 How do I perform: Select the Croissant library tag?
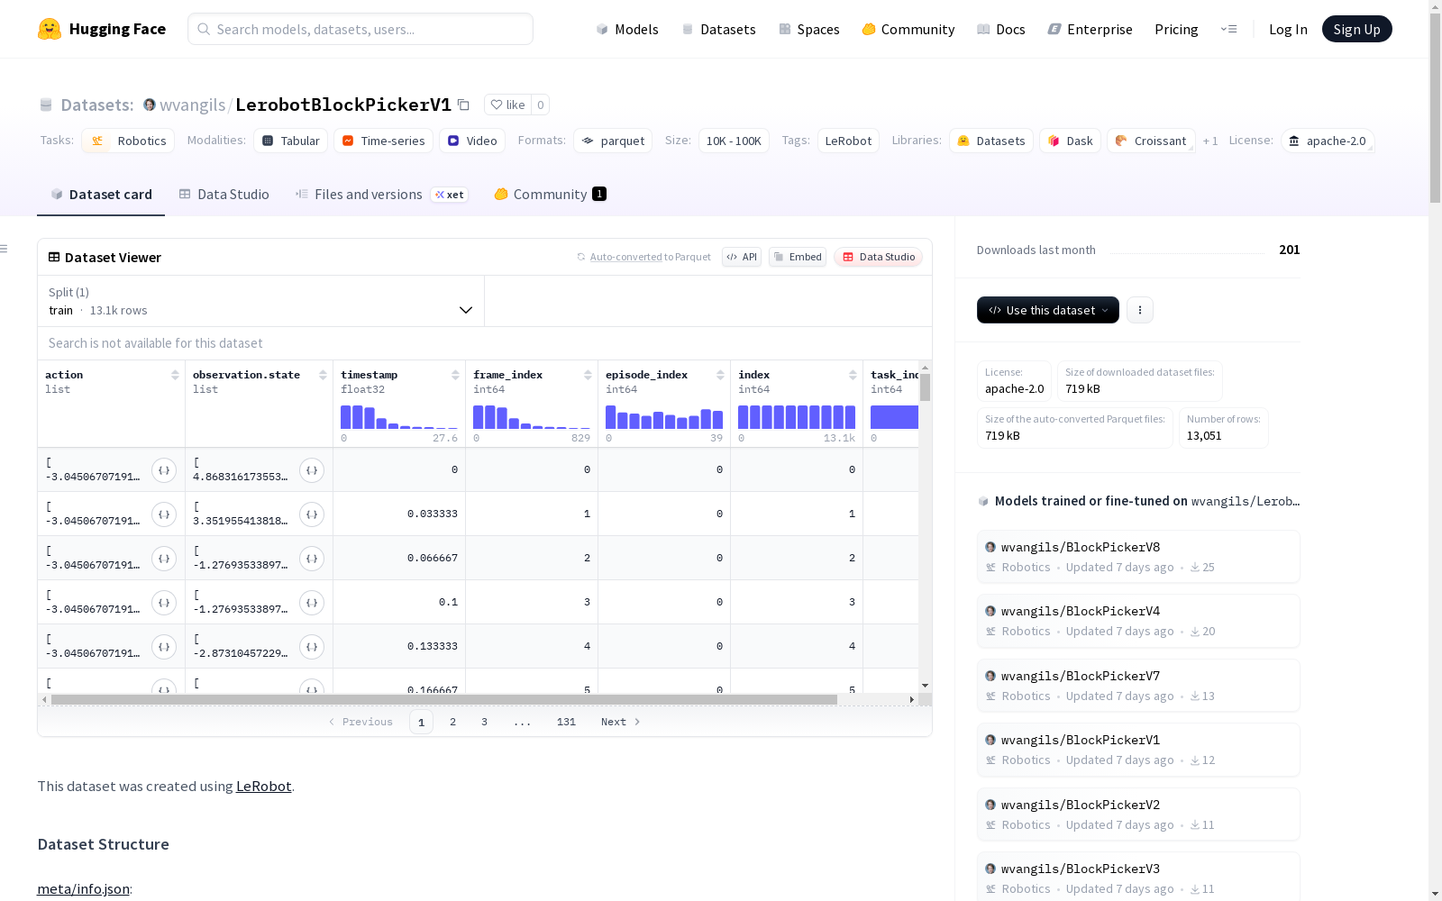(1151, 141)
